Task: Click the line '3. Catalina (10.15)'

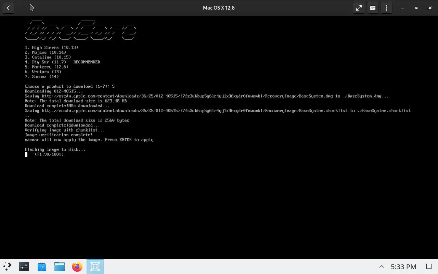Action: (48, 57)
